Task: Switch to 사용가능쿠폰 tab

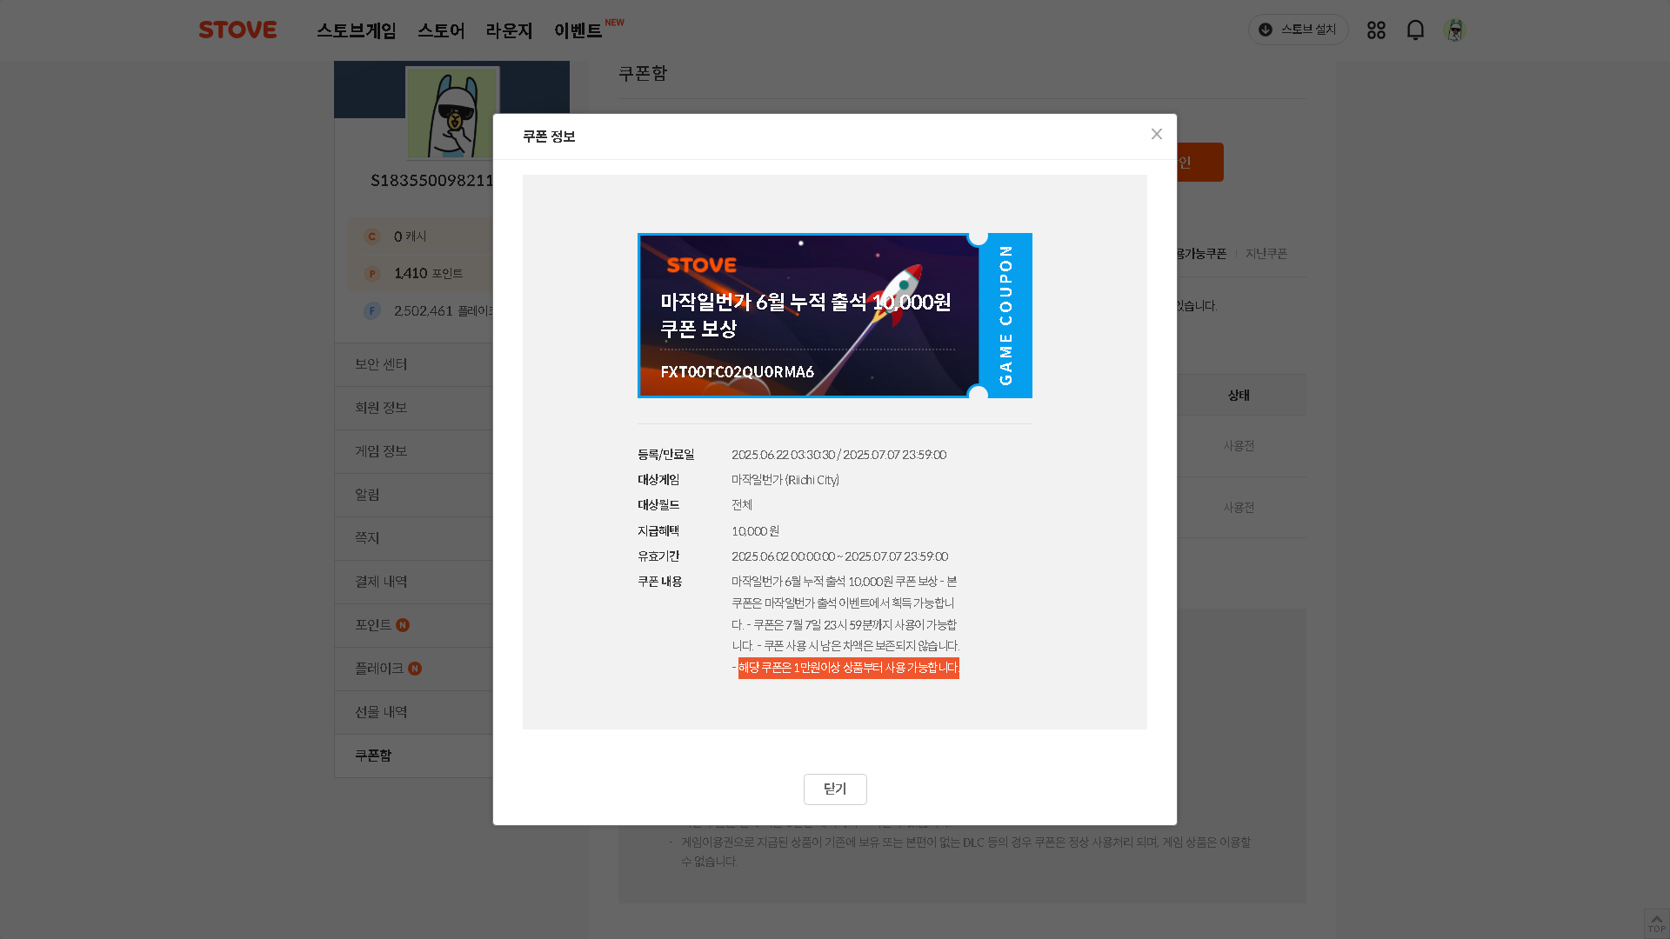Action: 1201,254
